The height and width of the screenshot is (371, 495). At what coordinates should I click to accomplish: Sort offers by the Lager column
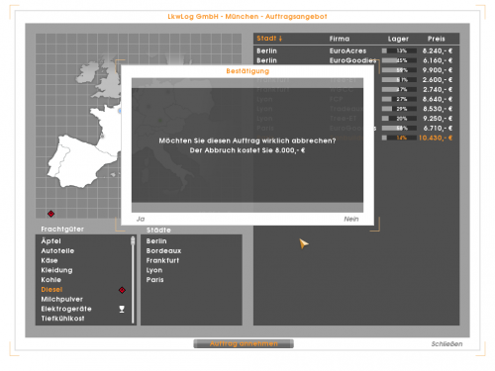point(398,39)
